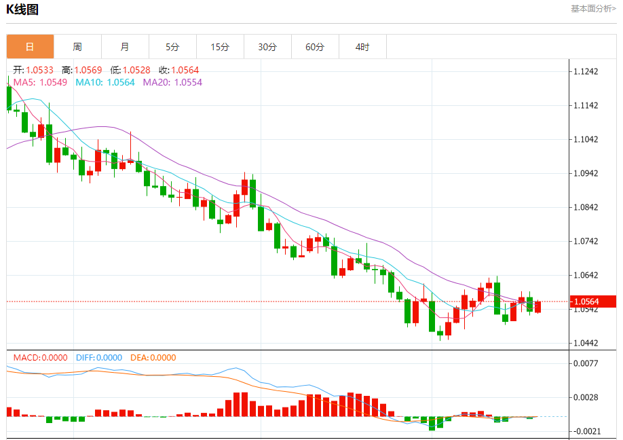Click the MA5 indicator label
This screenshot has width=623, height=440.
click(x=40, y=82)
